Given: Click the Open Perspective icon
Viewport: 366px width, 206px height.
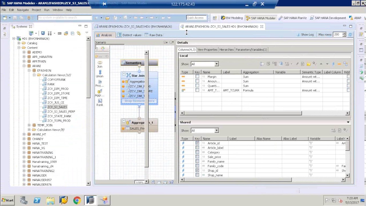Looking at the screenshot, I should tap(215, 18).
